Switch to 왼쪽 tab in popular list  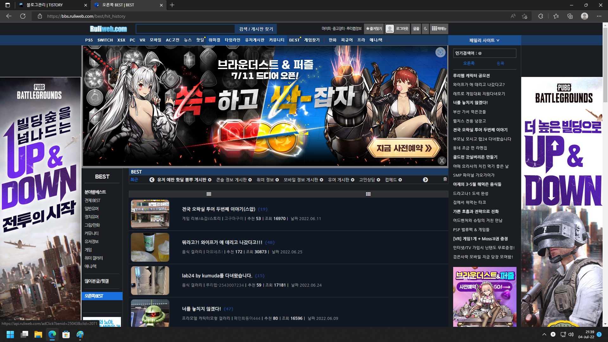click(500, 63)
